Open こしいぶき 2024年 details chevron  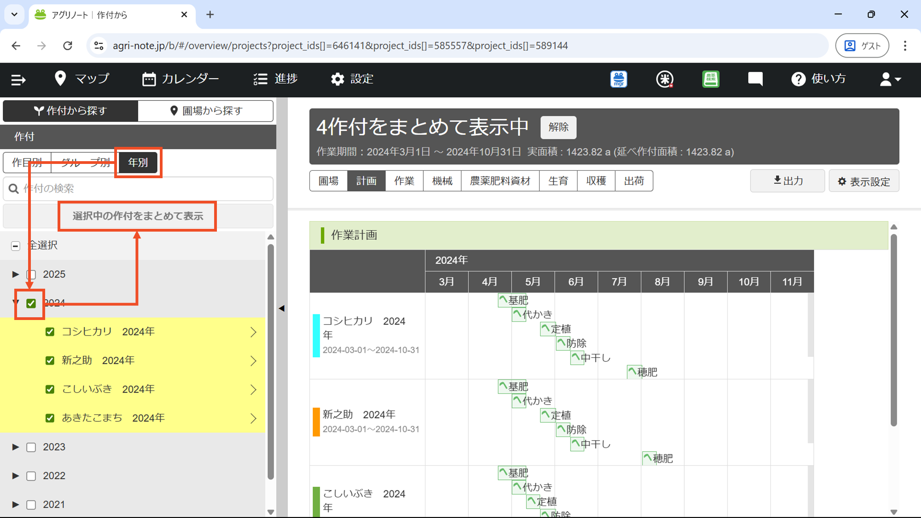[253, 390]
